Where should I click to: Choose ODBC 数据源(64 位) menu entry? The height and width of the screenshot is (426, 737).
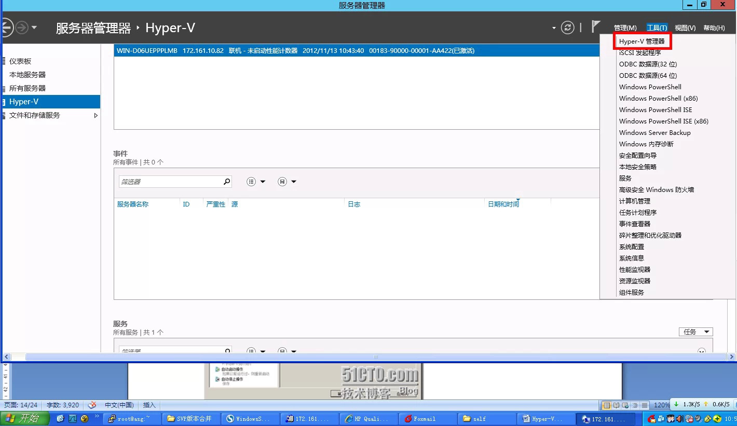(648, 76)
